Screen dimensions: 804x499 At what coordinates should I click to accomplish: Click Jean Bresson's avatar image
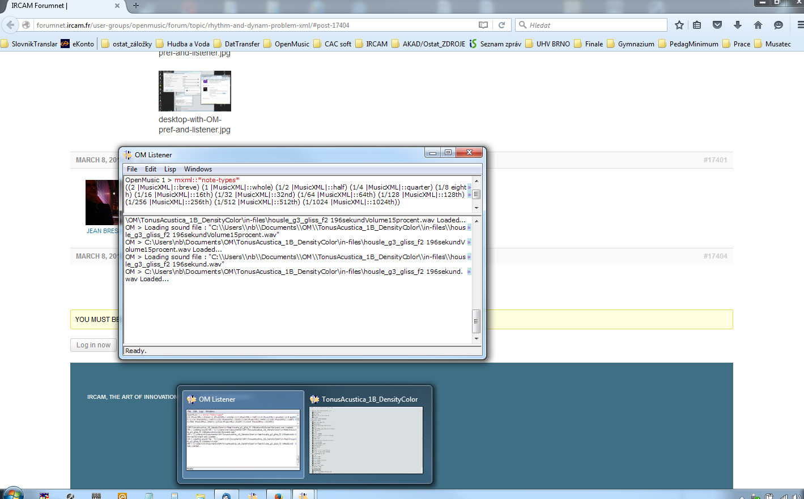[102, 203]
